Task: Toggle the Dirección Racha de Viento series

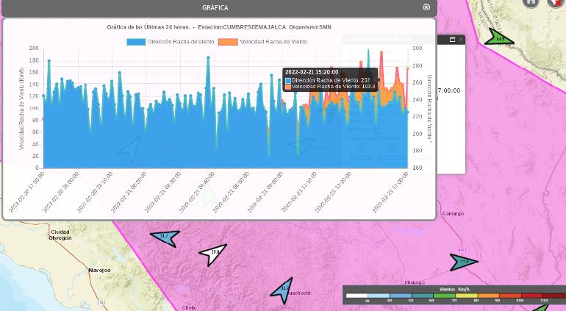Action: [x=171, y=42]
